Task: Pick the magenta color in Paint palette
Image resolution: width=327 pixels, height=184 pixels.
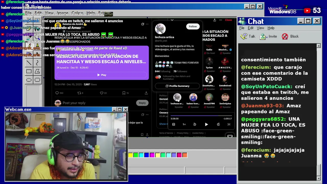Action: point(152,155)
